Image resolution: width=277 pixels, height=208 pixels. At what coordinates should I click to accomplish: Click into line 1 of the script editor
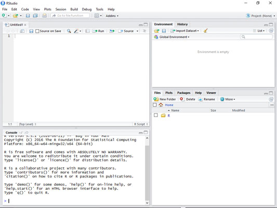(81, 36)
